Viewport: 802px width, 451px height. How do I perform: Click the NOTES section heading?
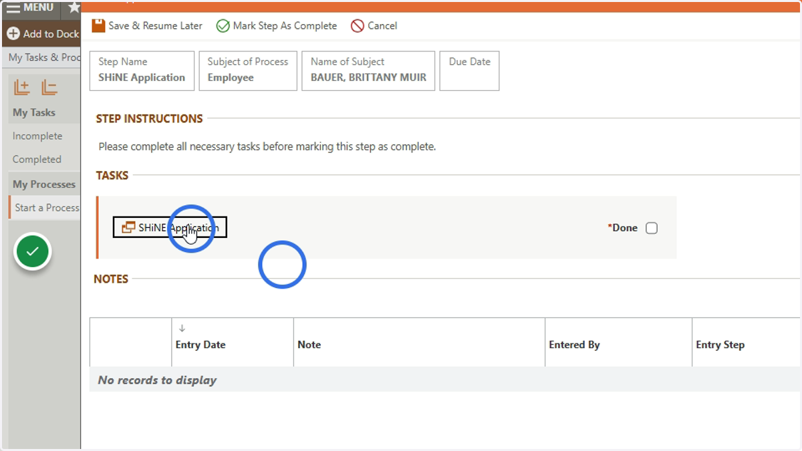[111, 279]
